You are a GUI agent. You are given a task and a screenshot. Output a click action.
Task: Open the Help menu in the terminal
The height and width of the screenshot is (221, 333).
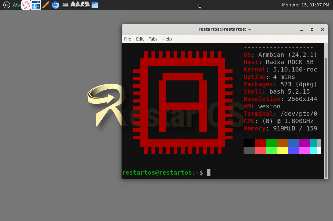[x=167, y=39]
